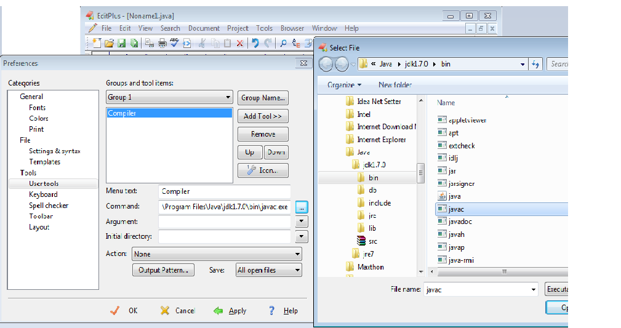Click Name column header in file list
Image resolution: width=621 pixels, height=328 pixels.
coord(446,103)
